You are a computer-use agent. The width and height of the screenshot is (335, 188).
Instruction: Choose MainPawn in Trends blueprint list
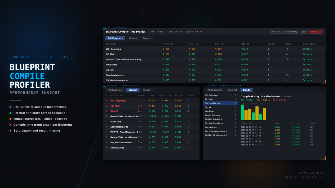pos(220,111)
